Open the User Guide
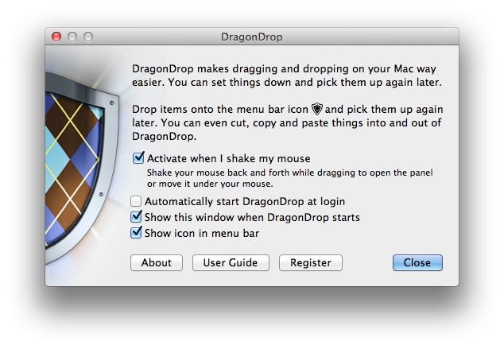504x349 pixels. click(x=231, y=262)
